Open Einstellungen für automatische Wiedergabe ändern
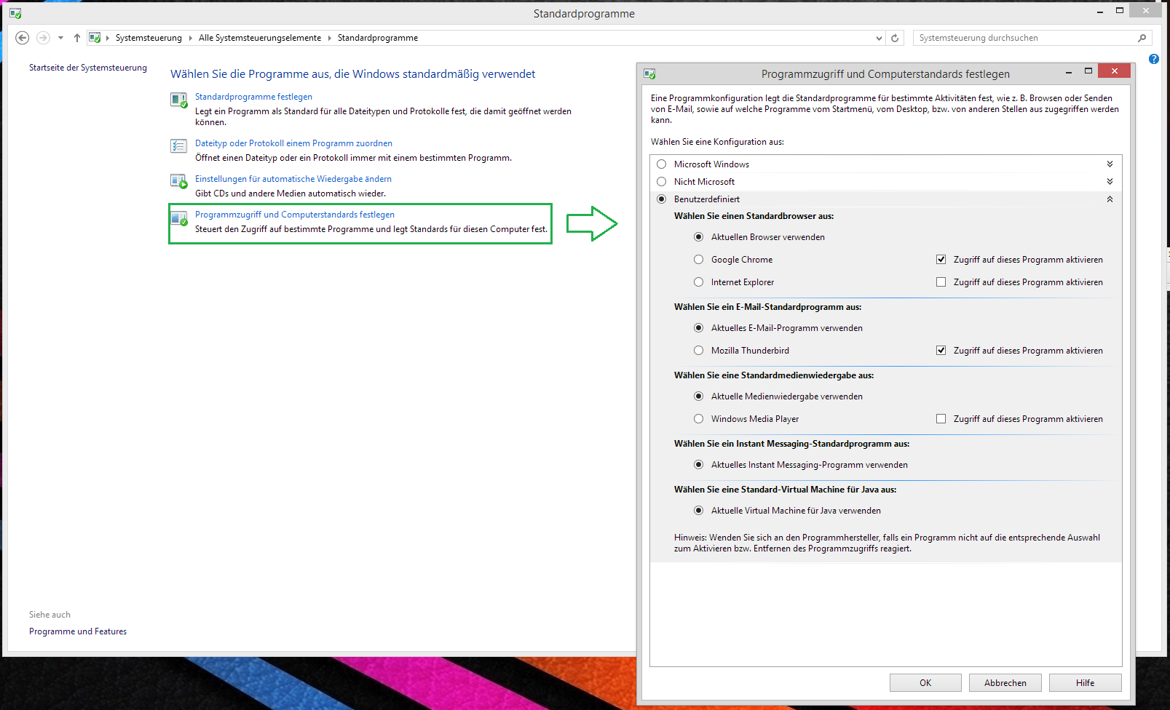Screen dimensions: 1170x710 [293, 179]
